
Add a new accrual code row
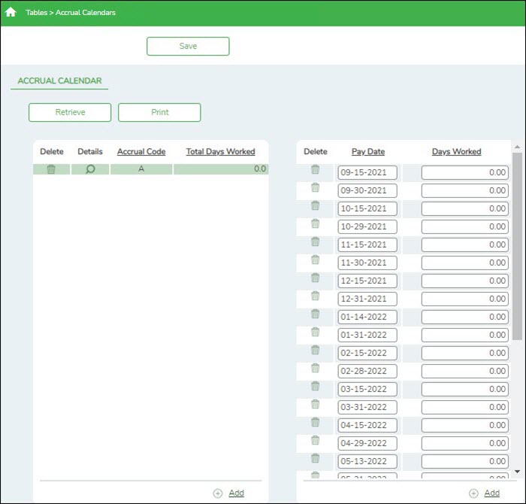point(236,493)
